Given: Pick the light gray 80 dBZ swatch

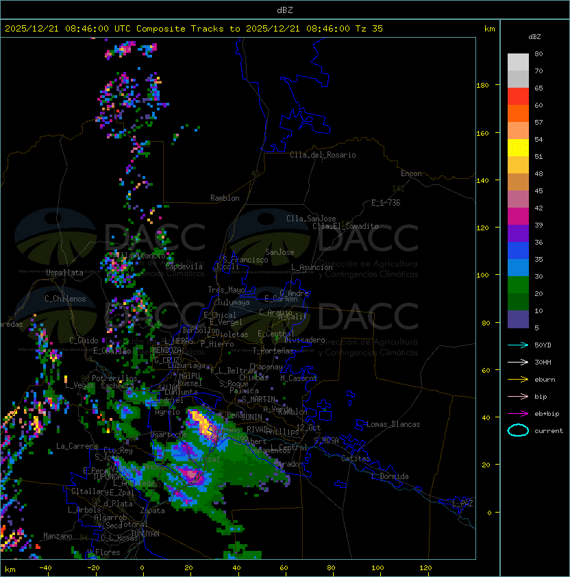Looking at the screenshot, I should point(518,62).
